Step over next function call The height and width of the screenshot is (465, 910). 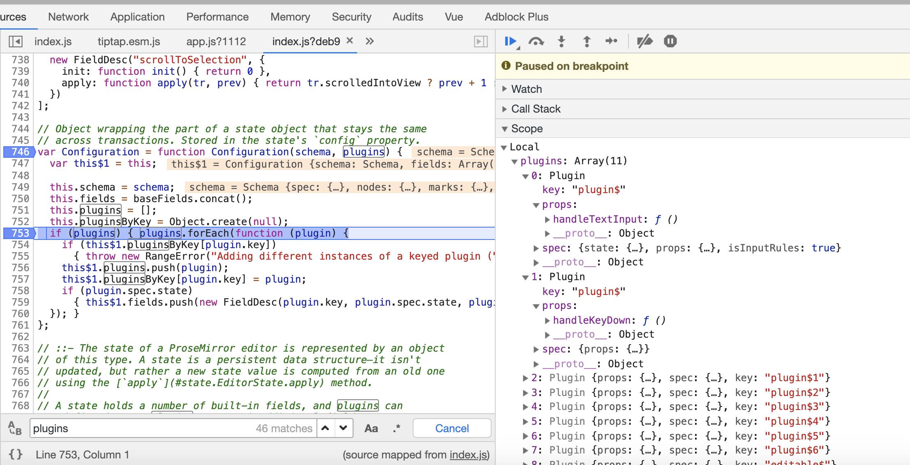(536, 41)
